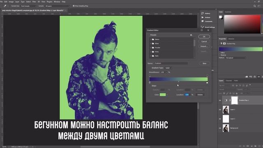
Task: Switch to the Paths tab
Action: (x=236, y=81)
